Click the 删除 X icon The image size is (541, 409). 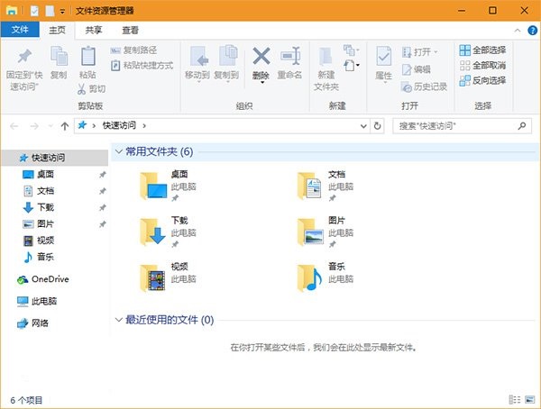pyautogui.click(x=261, y=56)
